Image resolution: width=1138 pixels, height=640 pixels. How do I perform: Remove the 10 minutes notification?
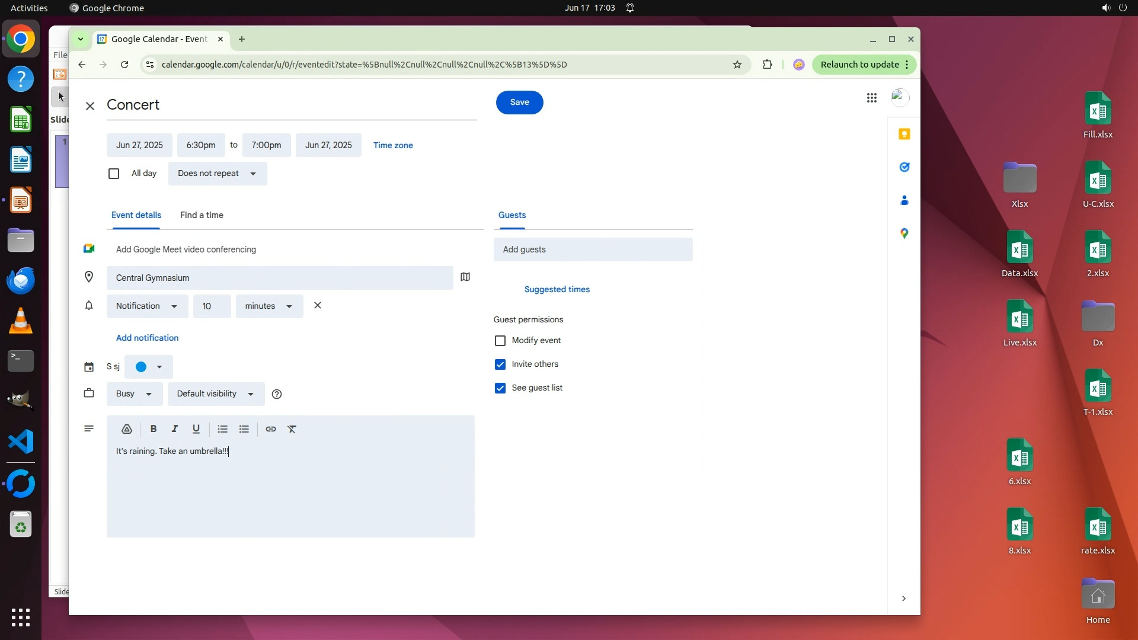pos(318,306)
